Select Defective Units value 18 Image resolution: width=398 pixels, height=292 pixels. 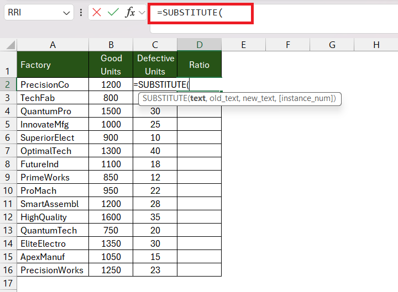(x=155, y=164)
